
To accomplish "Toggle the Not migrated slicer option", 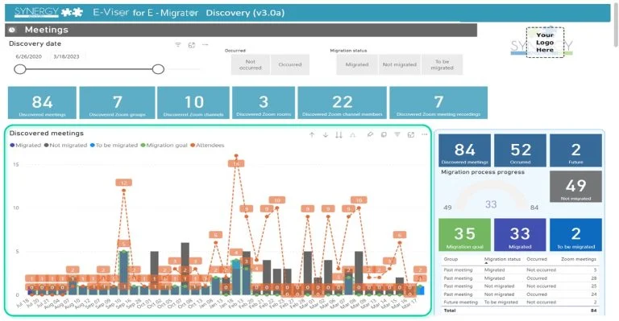I will pyautogui.click(x=400, y=64).
